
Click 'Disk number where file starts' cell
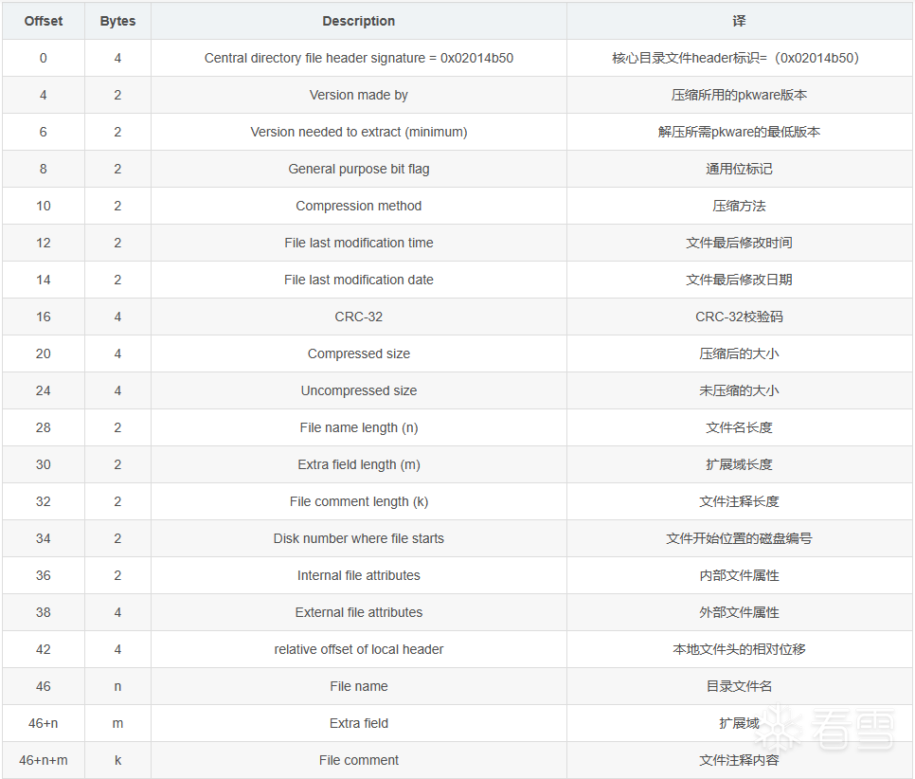coord(359,538)
